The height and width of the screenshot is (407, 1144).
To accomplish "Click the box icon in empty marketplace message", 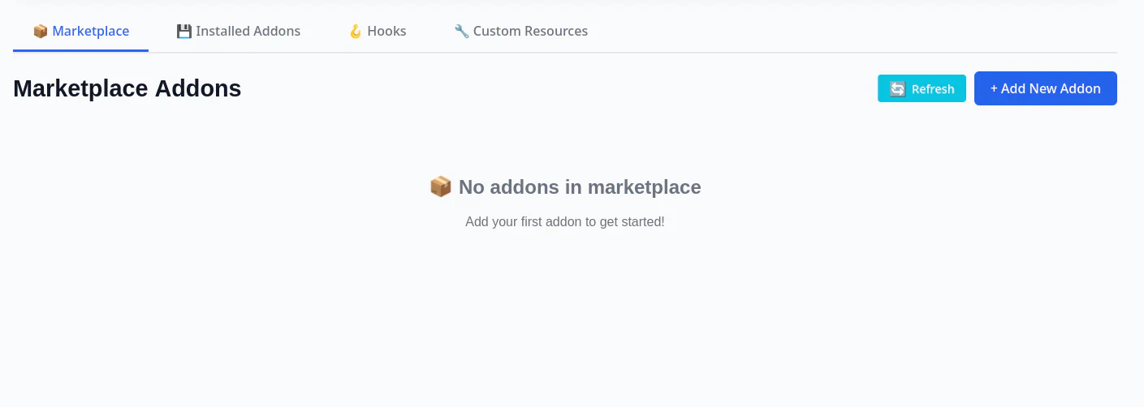I will click(x=440, y=187).
